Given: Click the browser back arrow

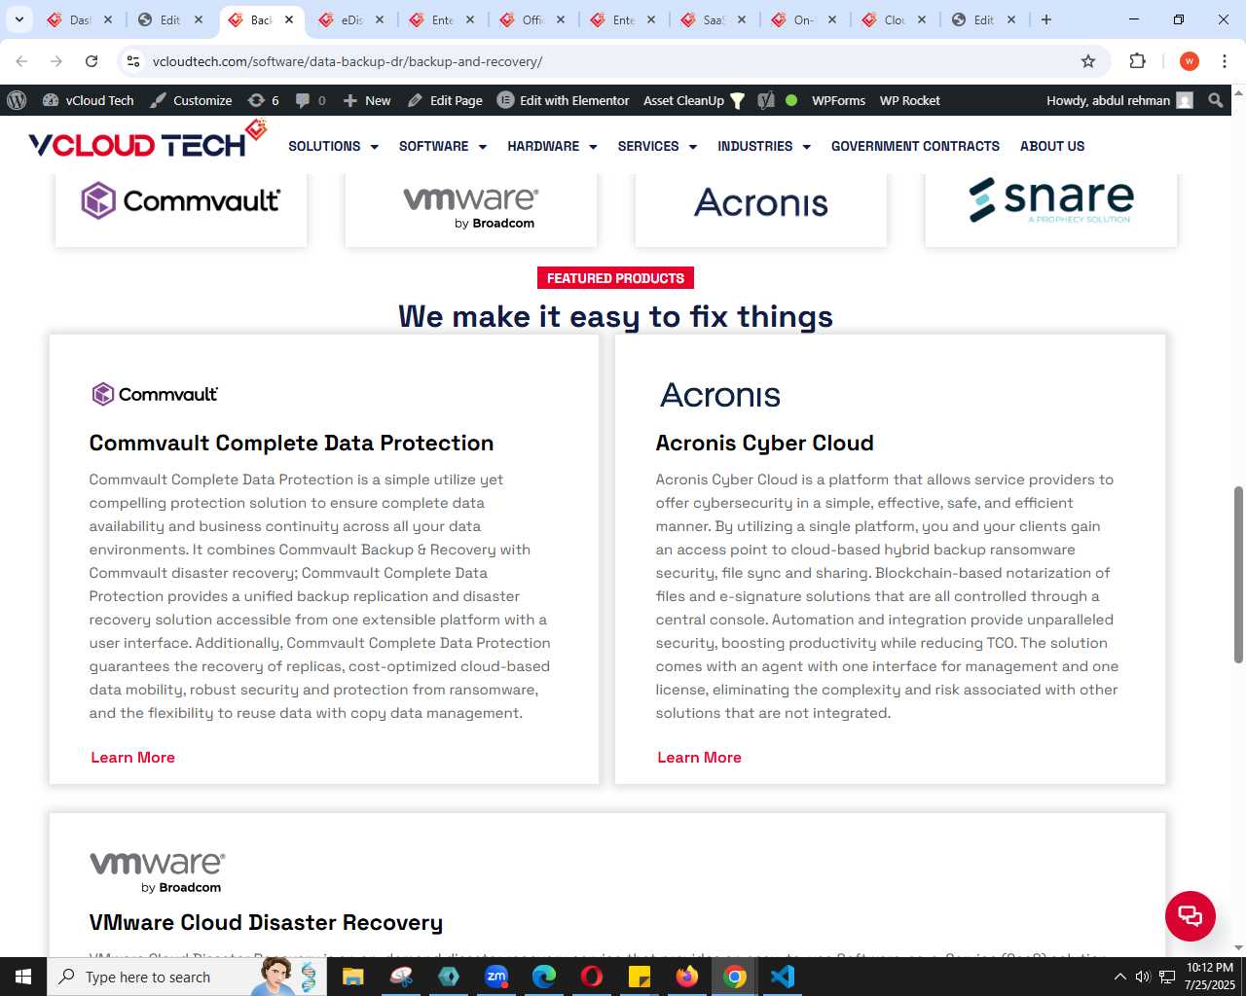Looking at the screenshot, I should [21, 61].
